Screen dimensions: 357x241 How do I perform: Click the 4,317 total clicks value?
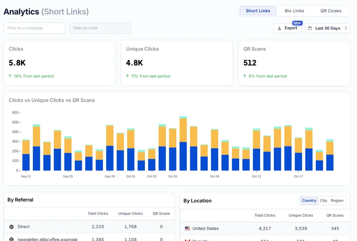pyautogui.click(x=265, y=228)
